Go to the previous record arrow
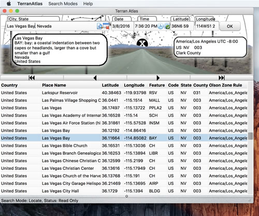 coord(95,78)
